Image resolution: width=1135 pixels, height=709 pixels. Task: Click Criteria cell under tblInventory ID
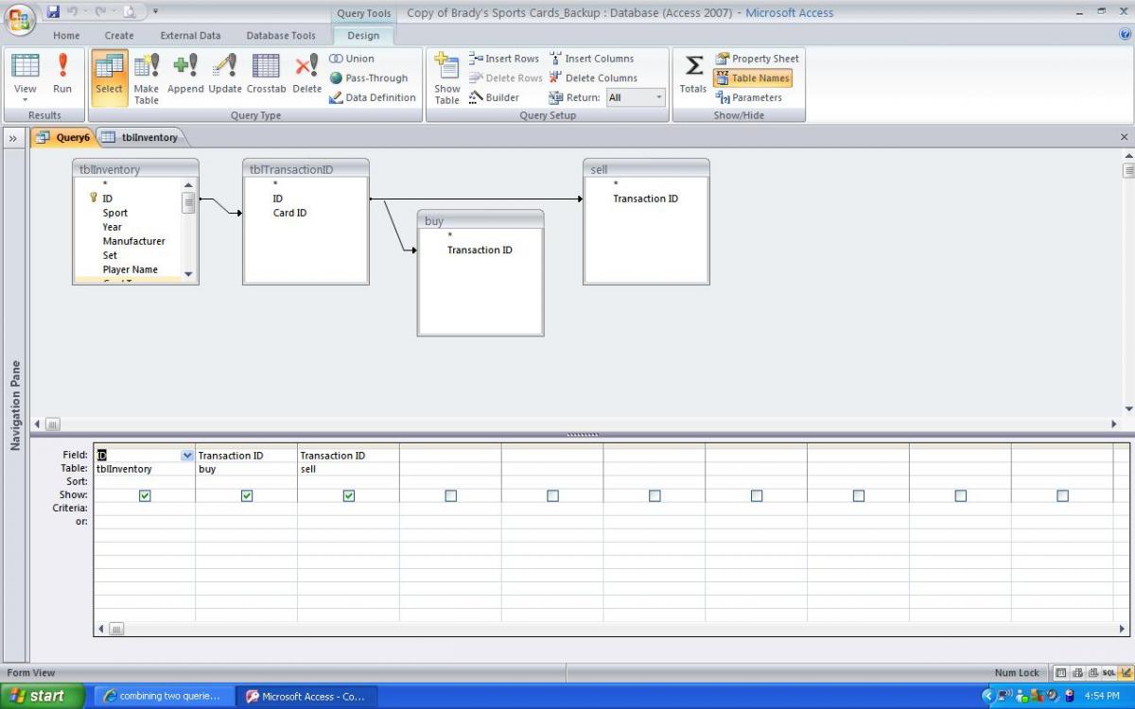[x=145, y=509]
